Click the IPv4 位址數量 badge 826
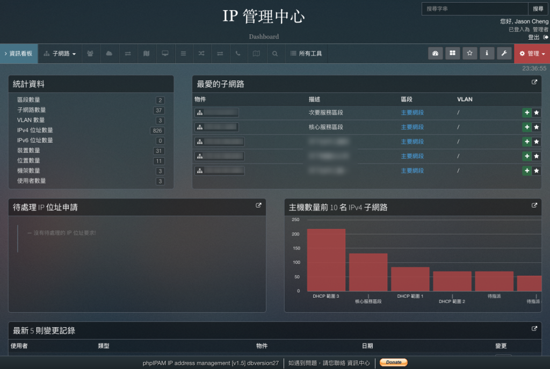Screen dimensions: 550x369 click(157, 130)
